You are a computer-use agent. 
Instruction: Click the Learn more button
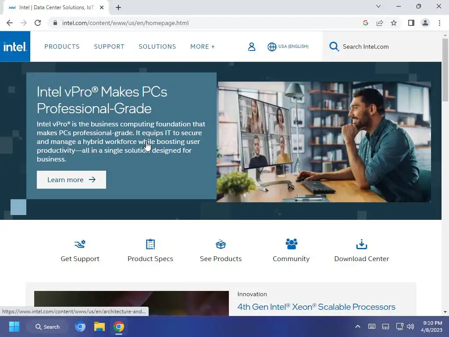(71, 179)
